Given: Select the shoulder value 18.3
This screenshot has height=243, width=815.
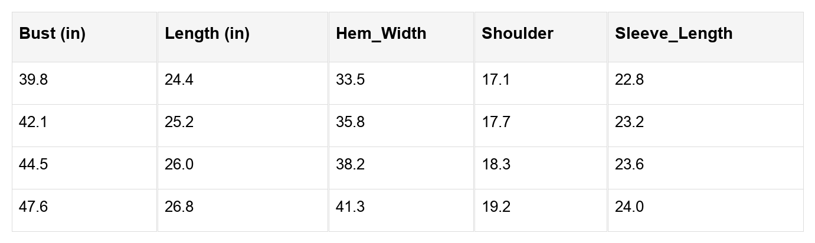Looking at the screenshot, I should point(496,165).
